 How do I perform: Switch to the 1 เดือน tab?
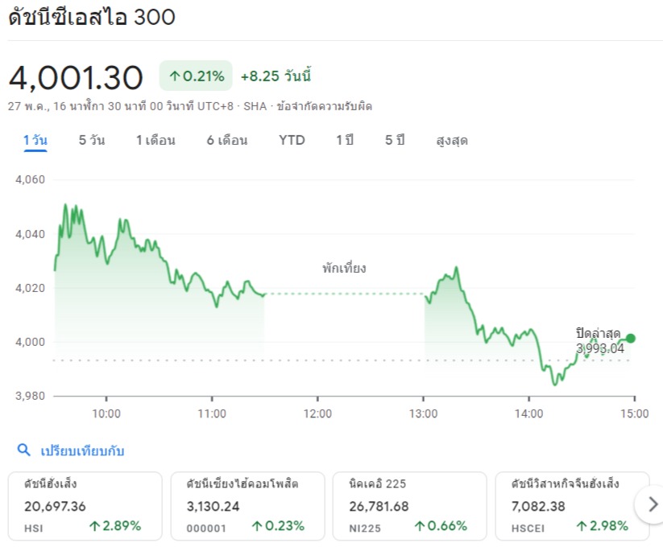(x=155, y=141)
